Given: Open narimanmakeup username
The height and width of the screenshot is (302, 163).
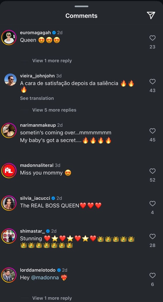Looking at the screenshot, I should click(38, 125).
